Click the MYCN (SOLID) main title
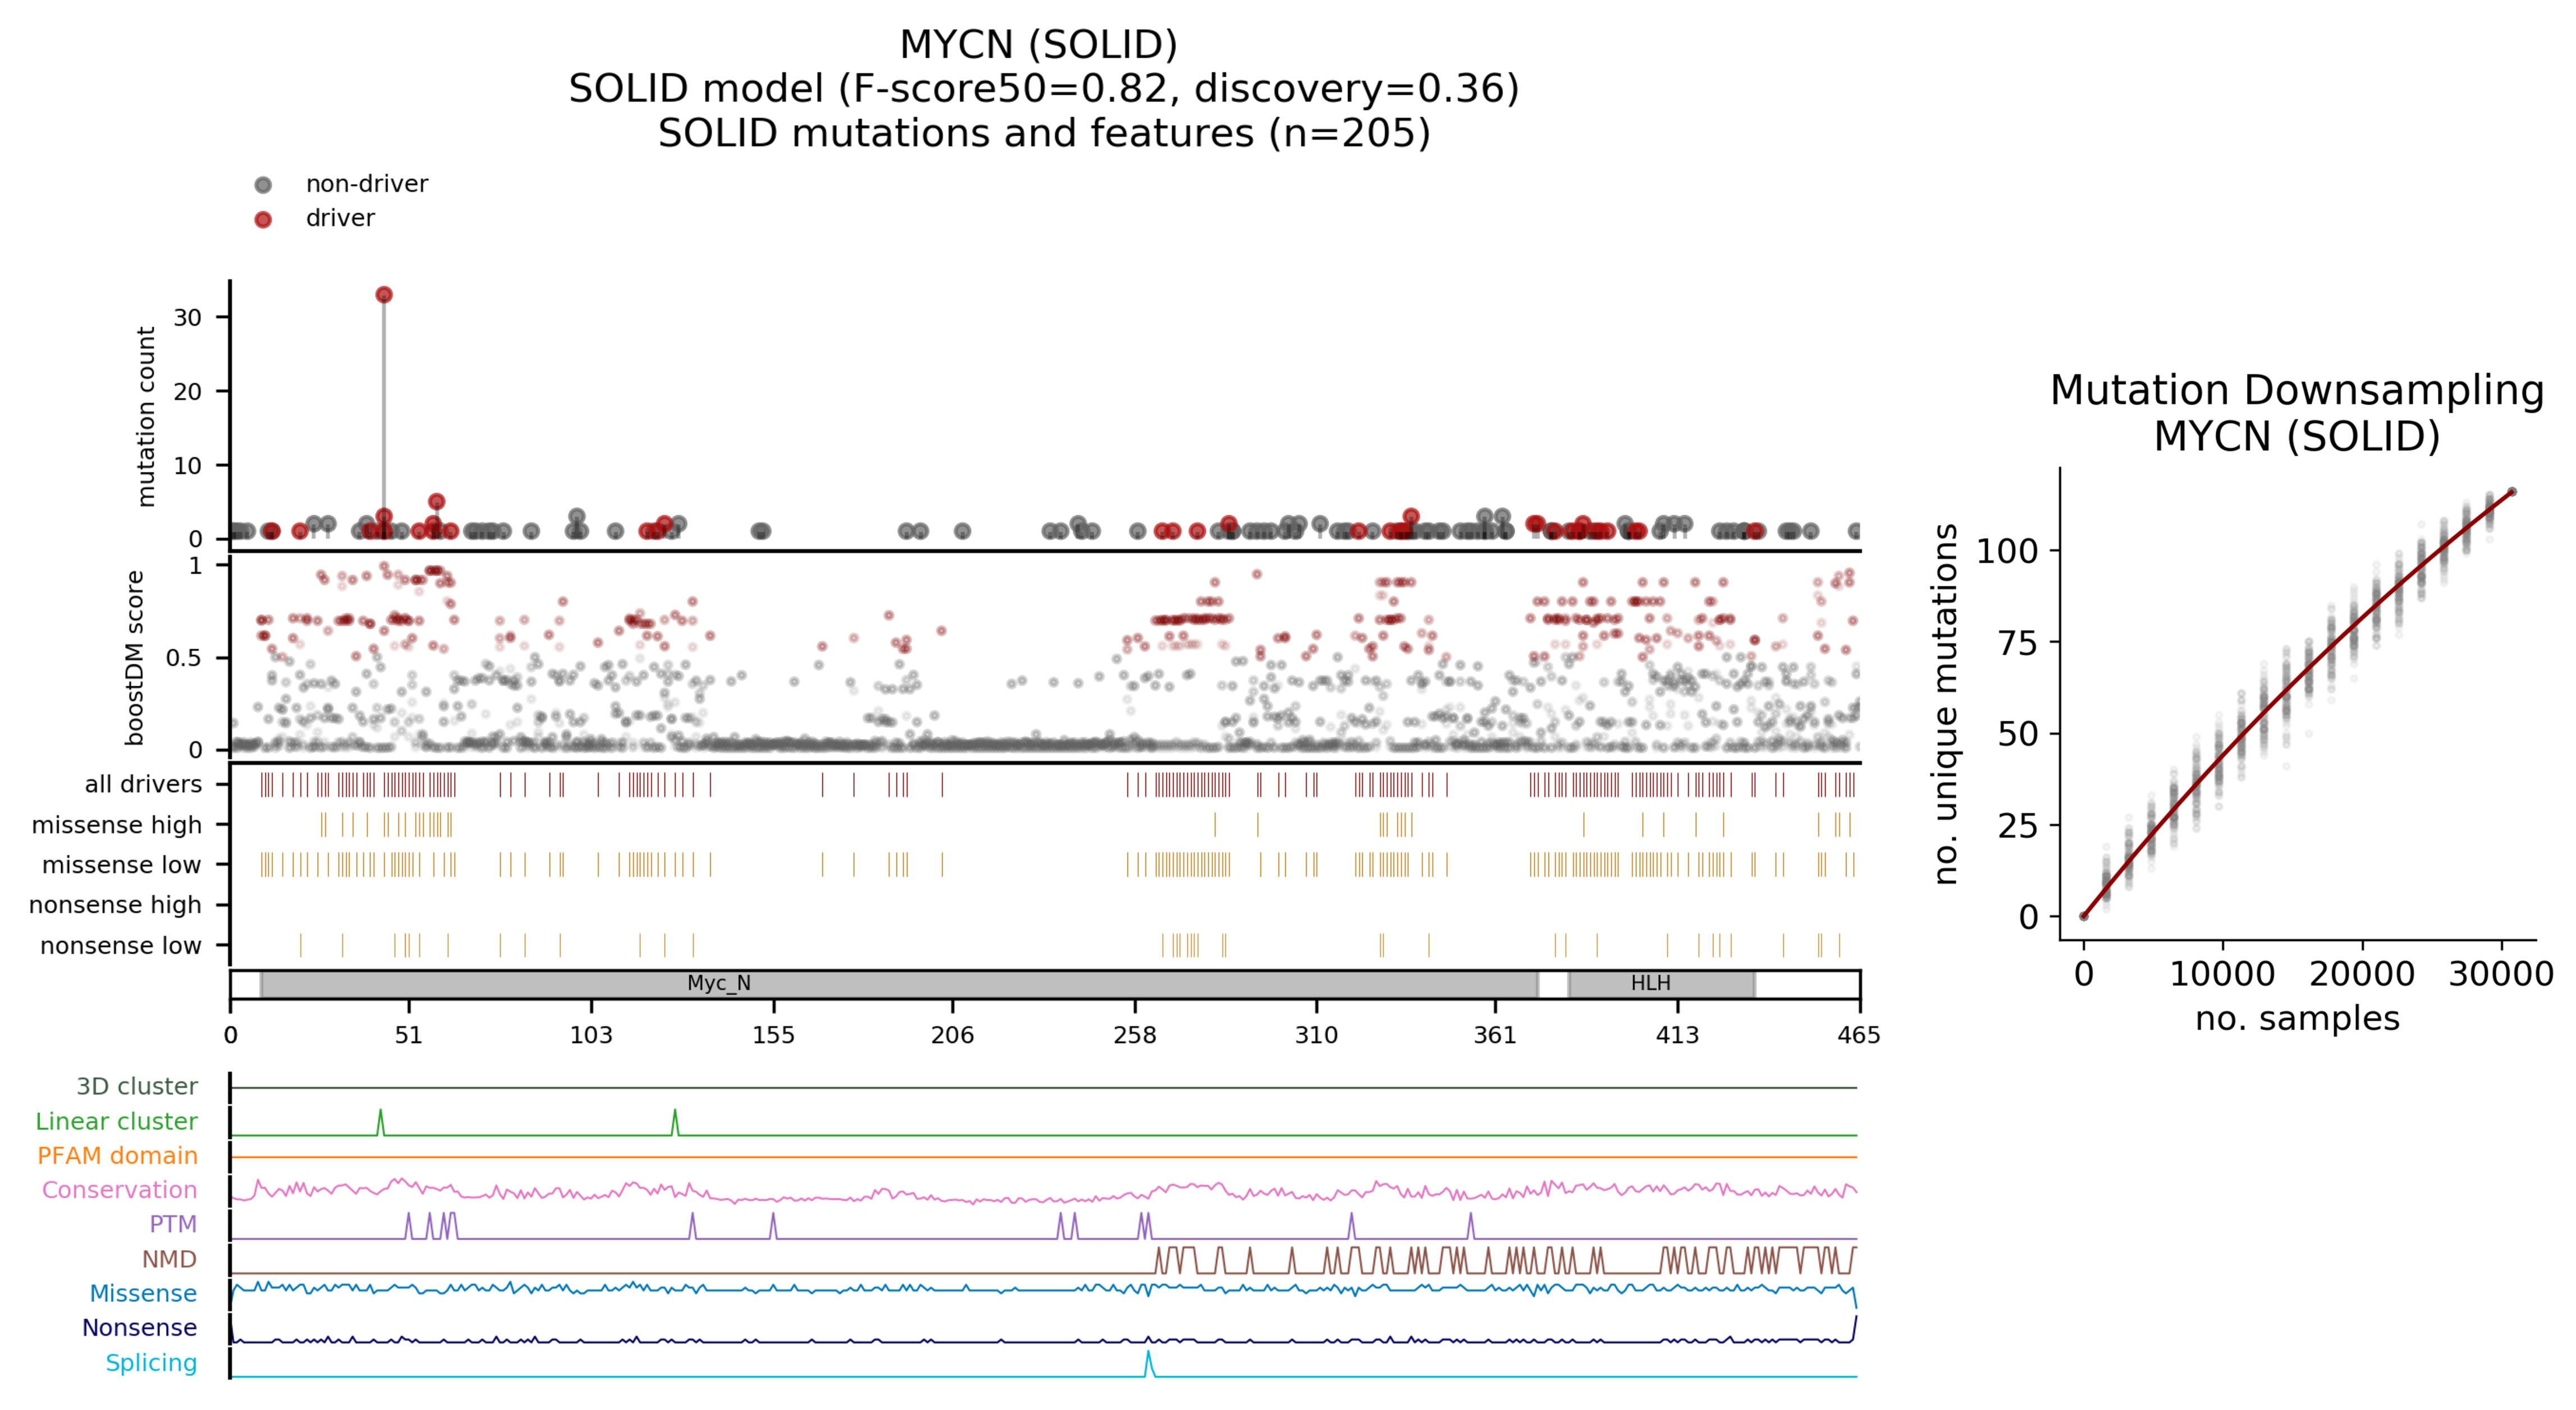 click(1038, 45)
